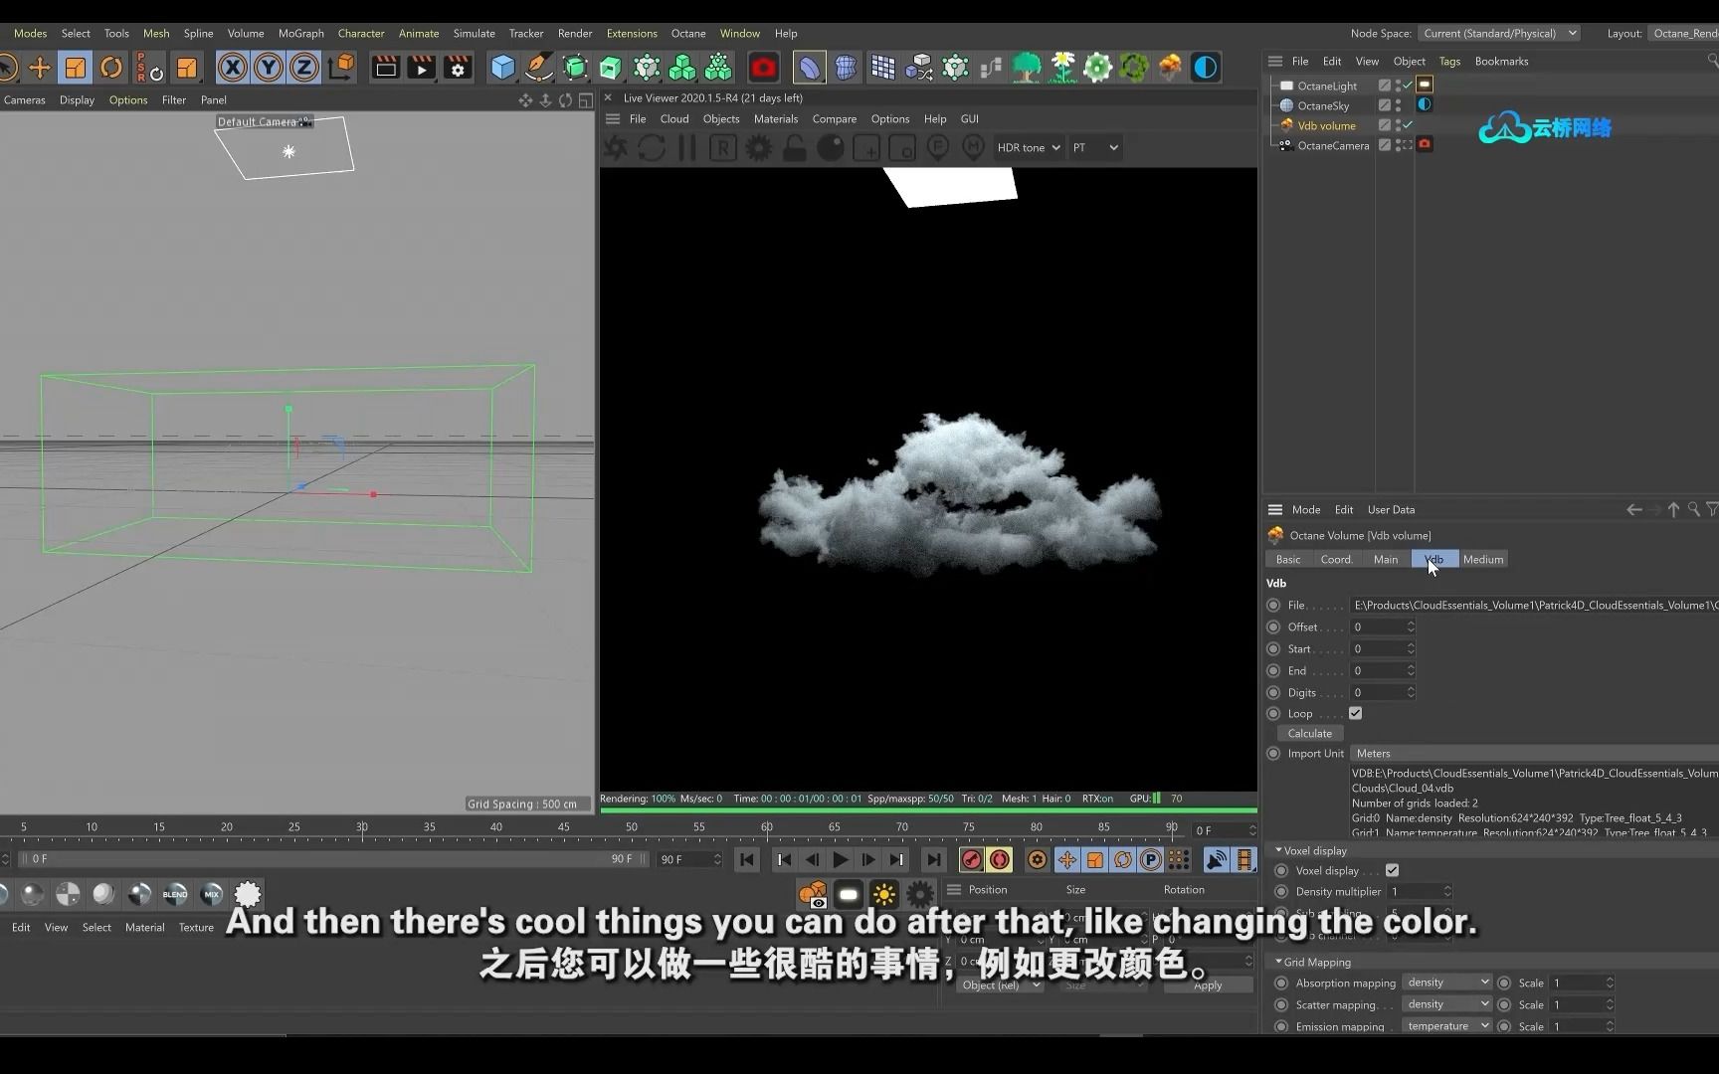Screen dimensions: 1719x1074
Task: Add a Cube primitive object
Action: (x=503, y=68)
